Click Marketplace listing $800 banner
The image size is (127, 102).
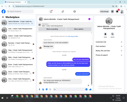[65, 25]
